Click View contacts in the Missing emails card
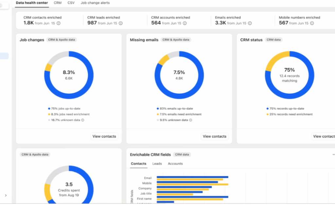The height and width of the screenshot is (206, 335). pos(214,136)
